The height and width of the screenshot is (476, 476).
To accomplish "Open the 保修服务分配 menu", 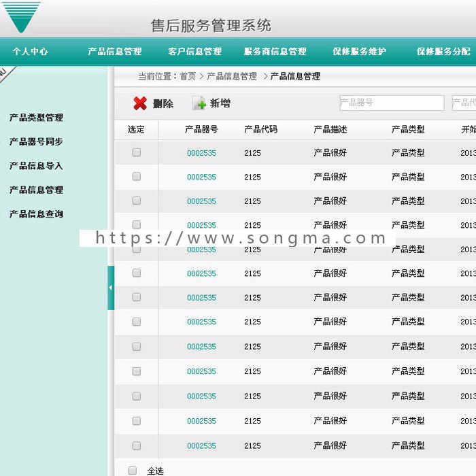I will (443, 51).
